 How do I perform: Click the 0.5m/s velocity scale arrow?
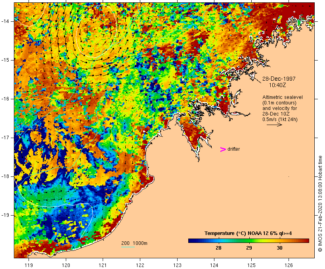point(274,125)
